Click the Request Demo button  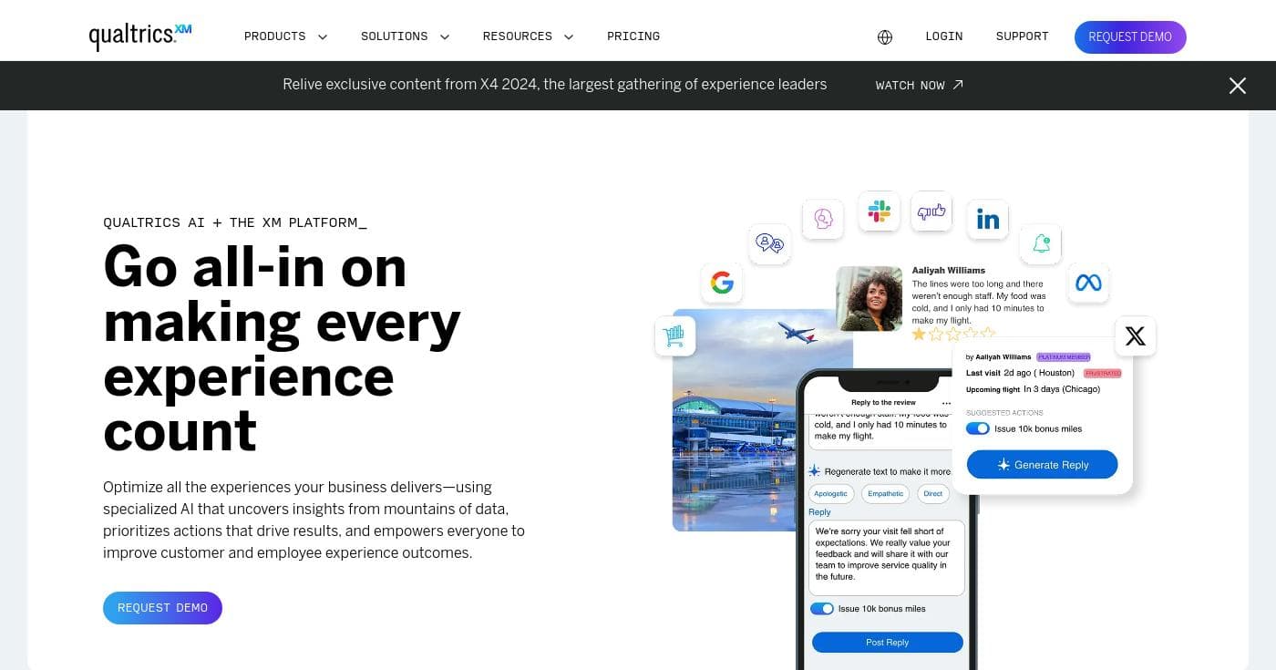click(1130, 36)
